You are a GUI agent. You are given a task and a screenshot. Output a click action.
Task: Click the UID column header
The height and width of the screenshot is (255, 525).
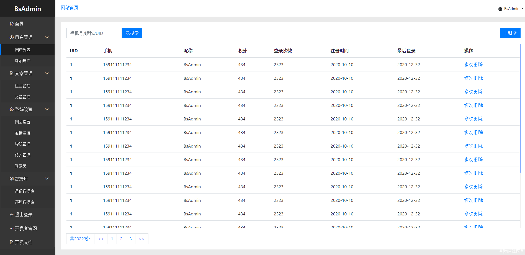pos(74,51)
